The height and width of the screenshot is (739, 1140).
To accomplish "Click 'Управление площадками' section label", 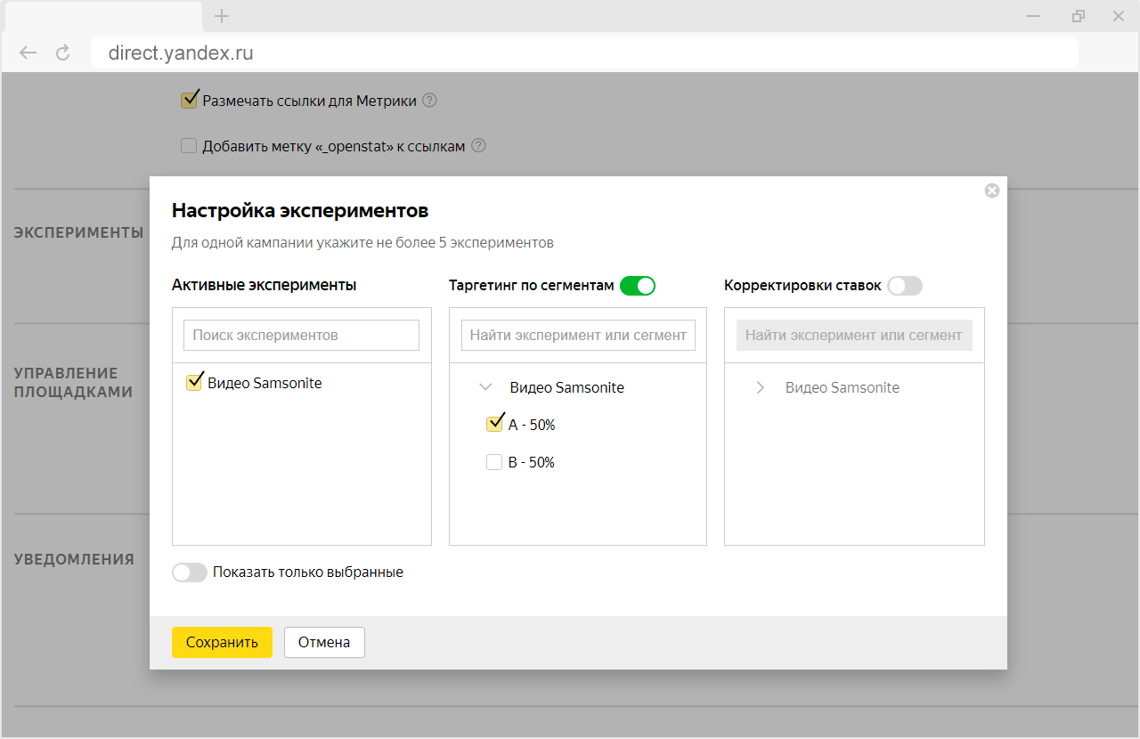I will point(73,382).
